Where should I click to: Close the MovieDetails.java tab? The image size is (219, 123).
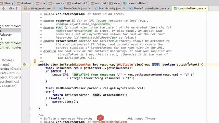(89, 8)
